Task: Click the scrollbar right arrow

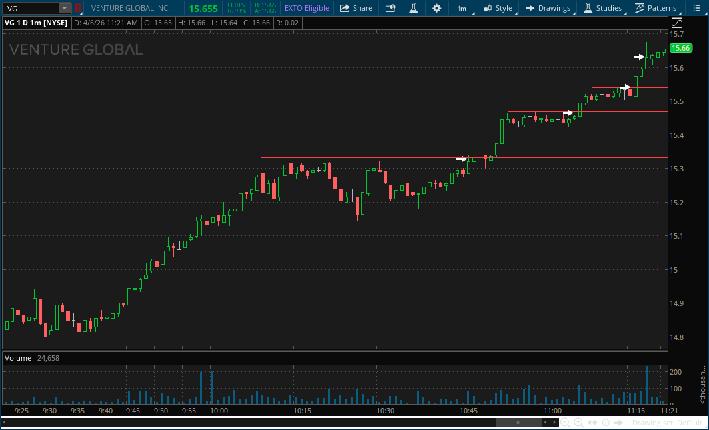Action: click(554, 422)
